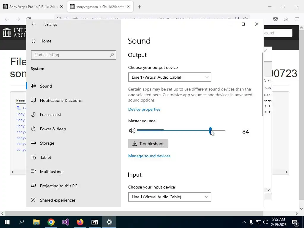The height and width of the screenshot is (228, 304).
Task: Select the sonyvegaspro14.0build244patch browser tab
Action: click(x=100, y=7)
